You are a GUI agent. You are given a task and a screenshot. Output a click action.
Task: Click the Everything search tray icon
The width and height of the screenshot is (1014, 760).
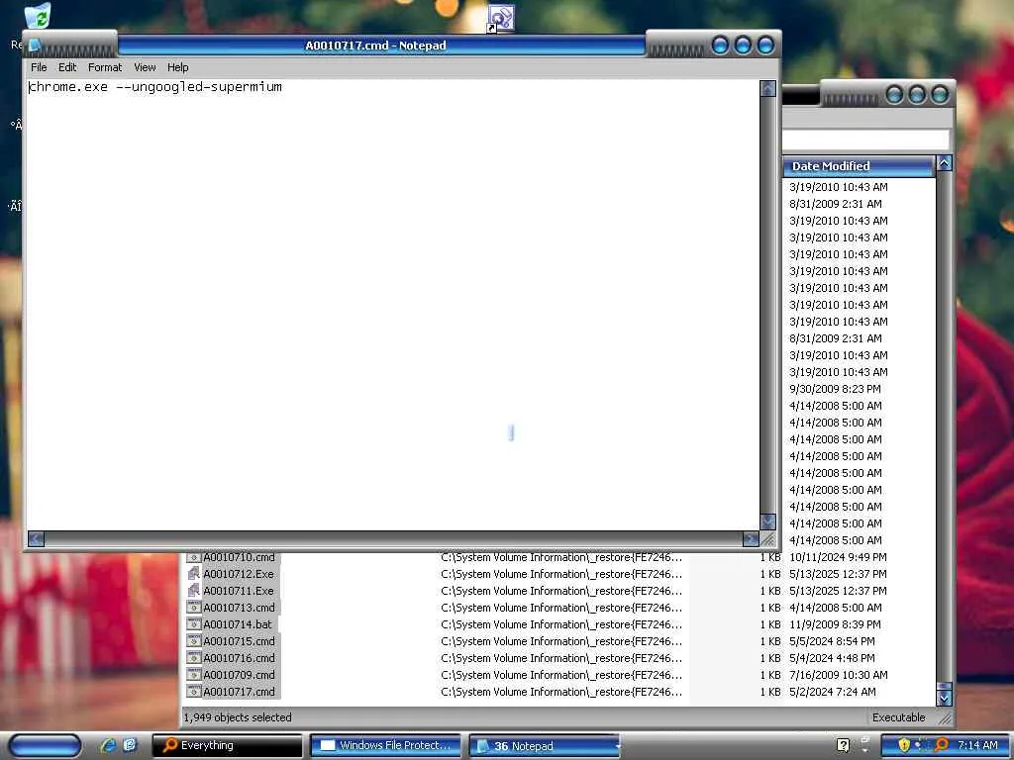[942, 744]
